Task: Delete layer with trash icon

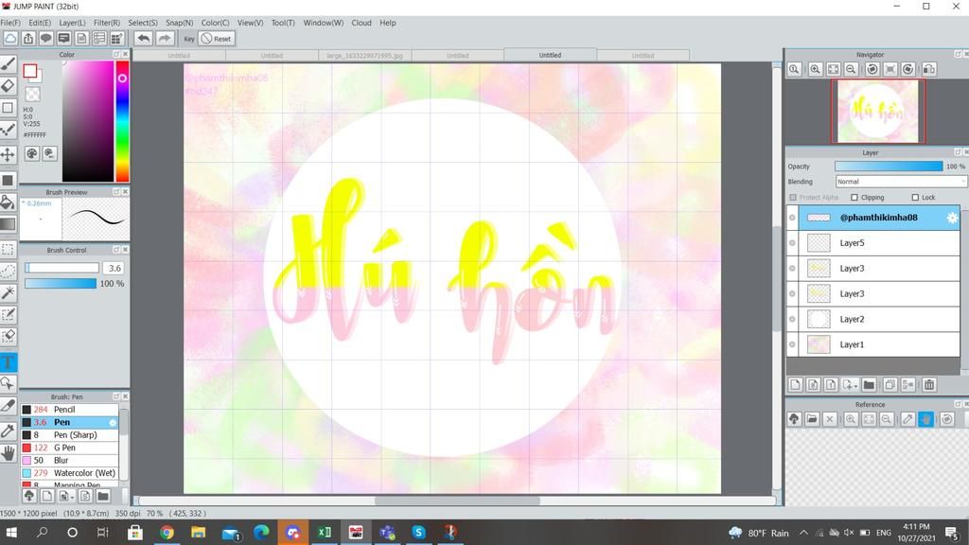Action: [x=929, y=385]
